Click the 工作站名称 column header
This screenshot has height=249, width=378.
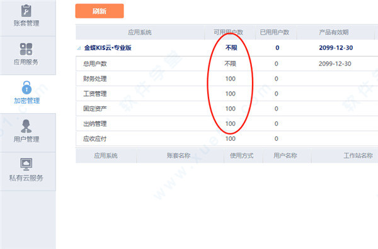tap(358, 156)
